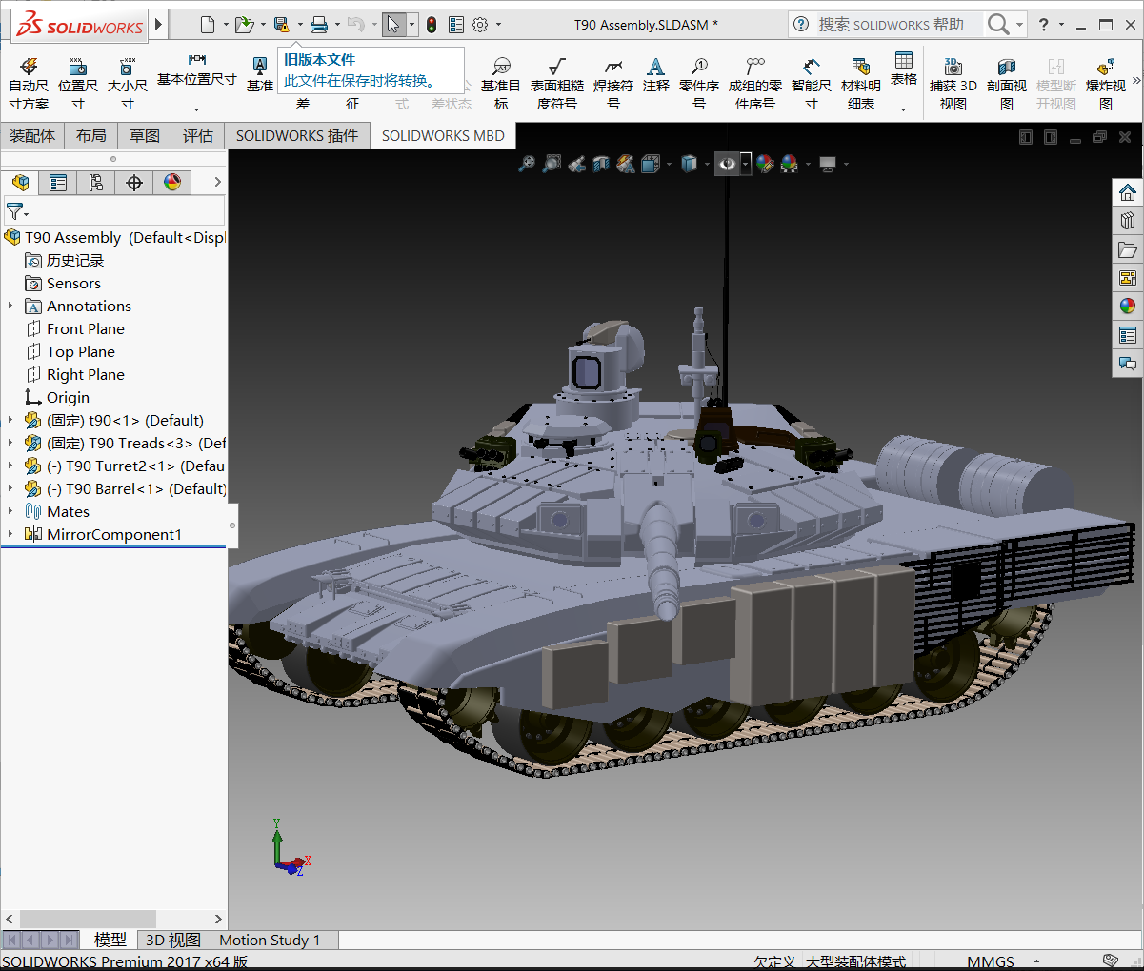Expand the T90 Turret2<1> component
This screenshot has height=971, width=1144.
(10, 466)
